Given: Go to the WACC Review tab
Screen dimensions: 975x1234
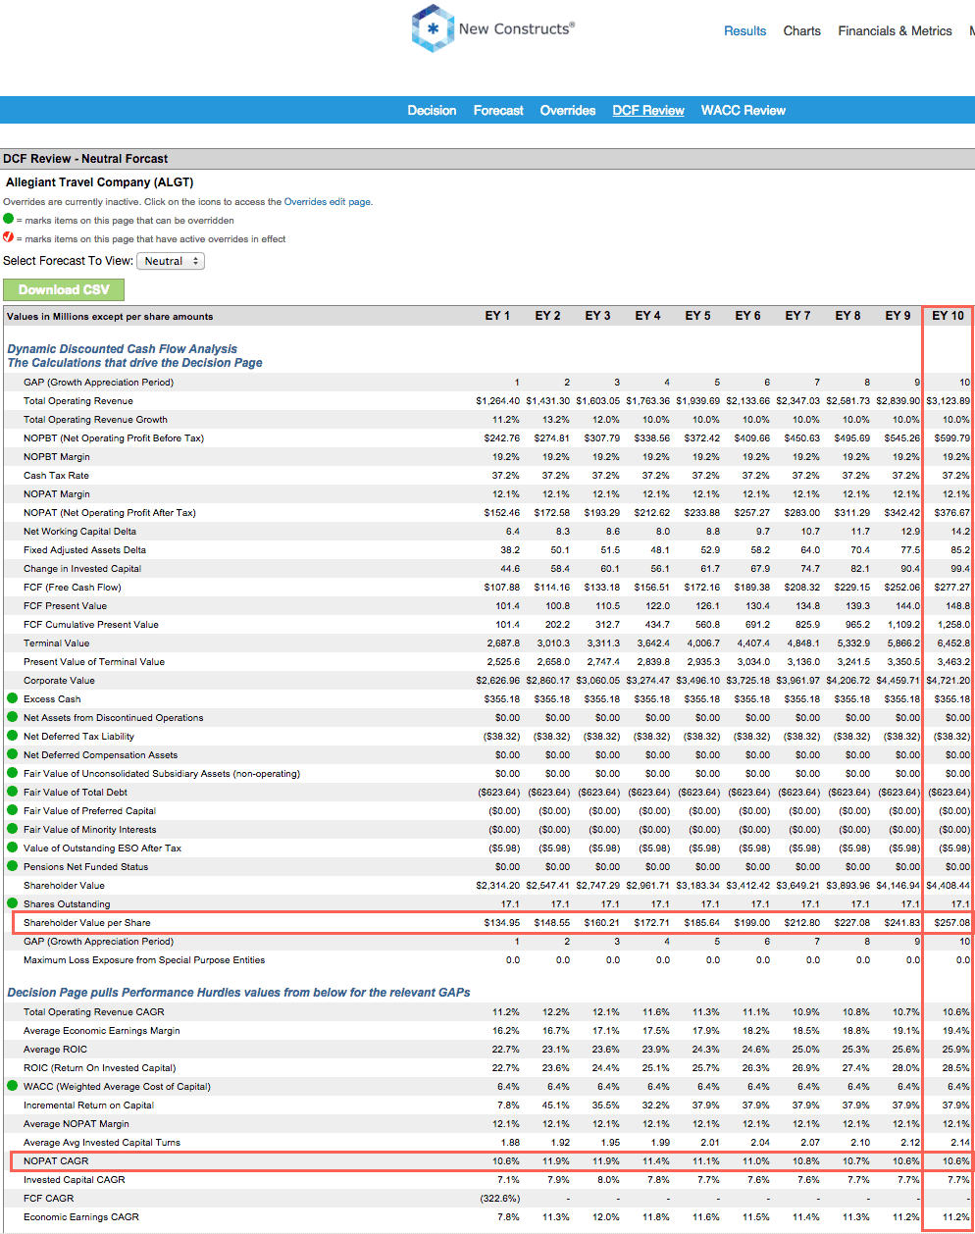Looking at the screenshot, I should pos(744,111).
